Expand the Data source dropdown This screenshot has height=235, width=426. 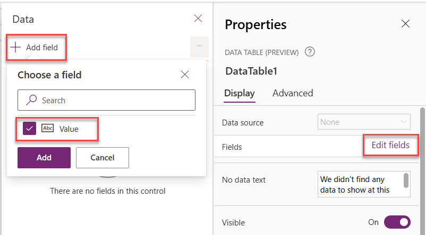point(364,122)
